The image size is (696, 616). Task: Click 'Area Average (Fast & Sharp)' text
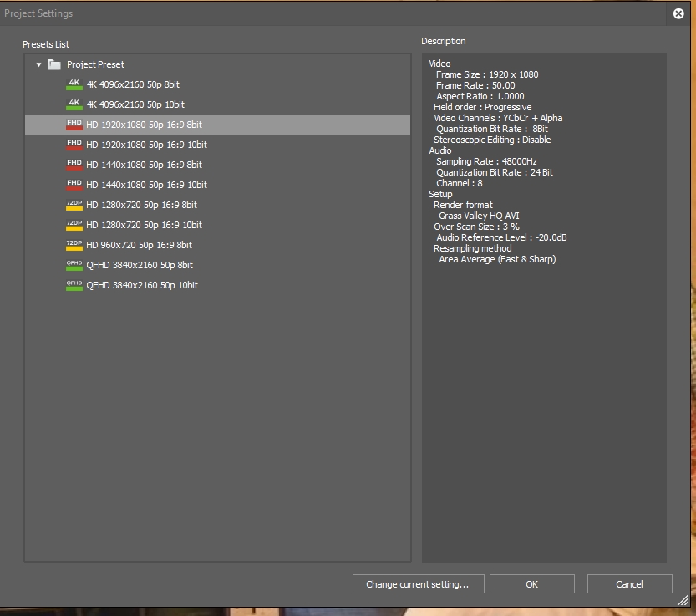[497, 259]
